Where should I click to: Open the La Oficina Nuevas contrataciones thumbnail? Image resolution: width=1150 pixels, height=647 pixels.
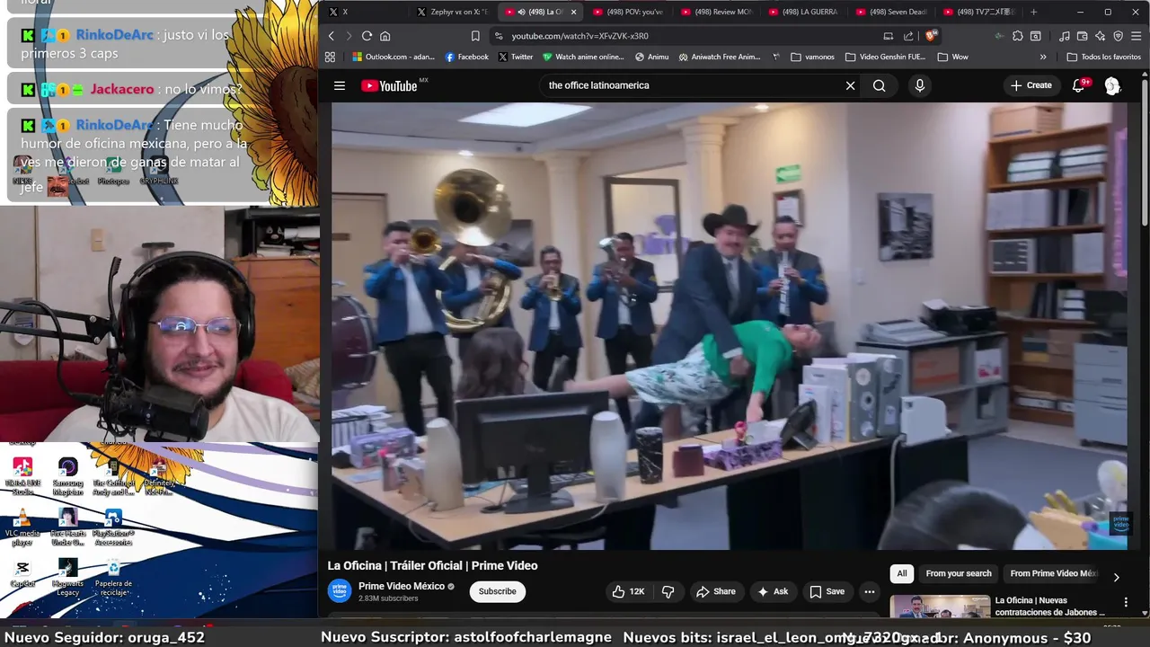tap(940, 607)
